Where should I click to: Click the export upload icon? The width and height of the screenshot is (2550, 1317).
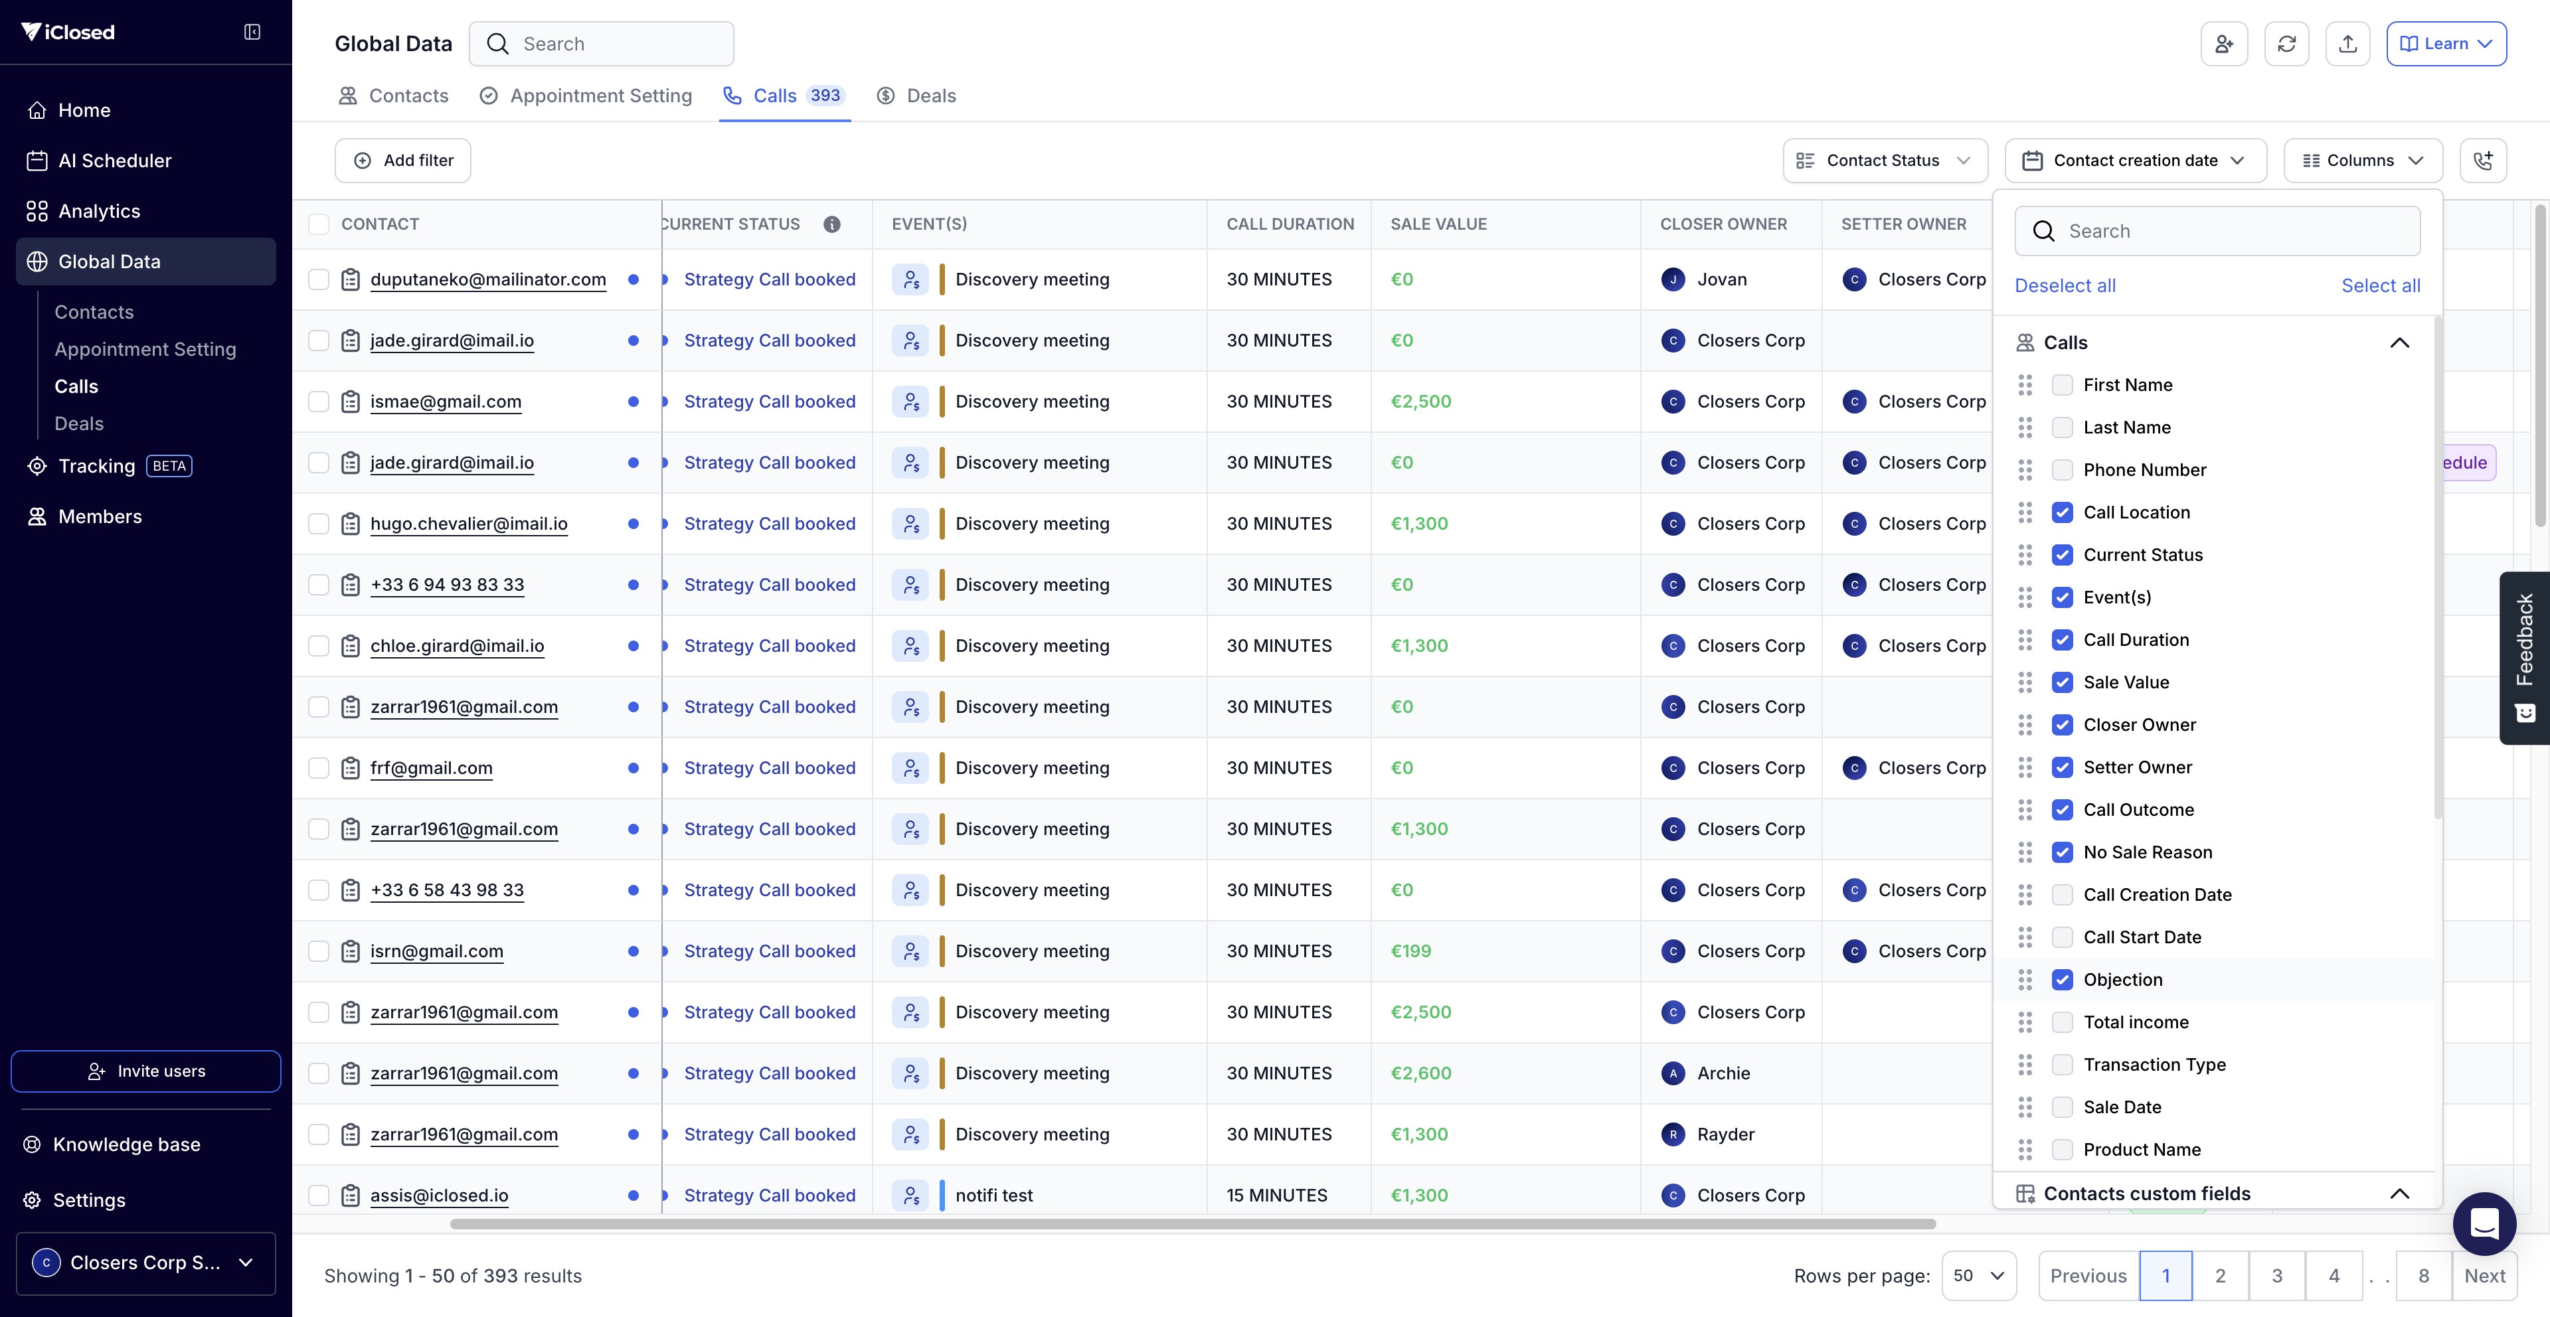(x=2347, y=44)
